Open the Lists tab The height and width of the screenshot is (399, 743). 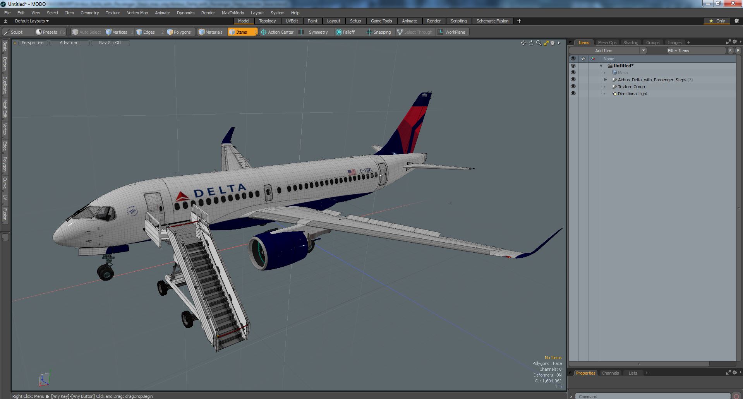coord(633,373)
